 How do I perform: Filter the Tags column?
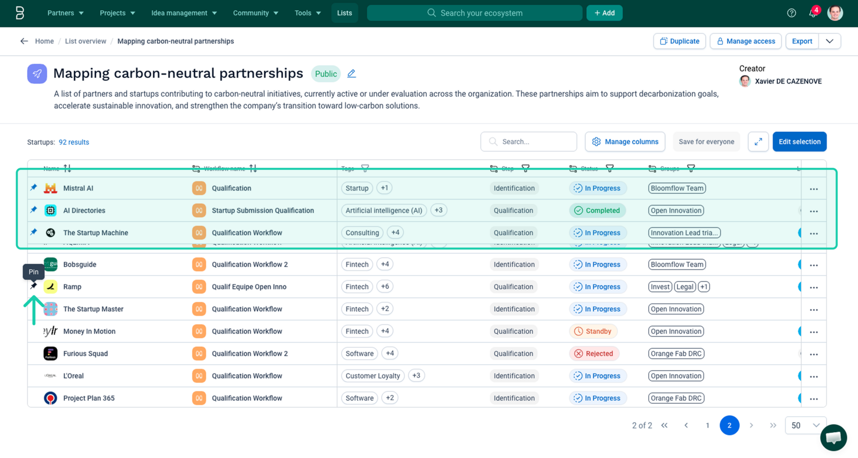pos(365,168)
